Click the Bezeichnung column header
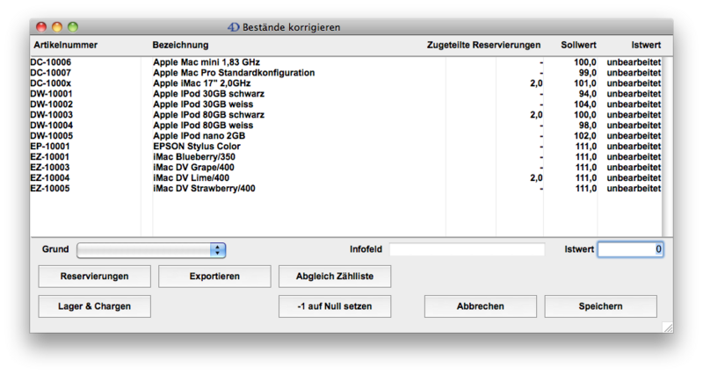Viewport: 703px width, 374px height. pyautogui.click(x=180, y=45)
